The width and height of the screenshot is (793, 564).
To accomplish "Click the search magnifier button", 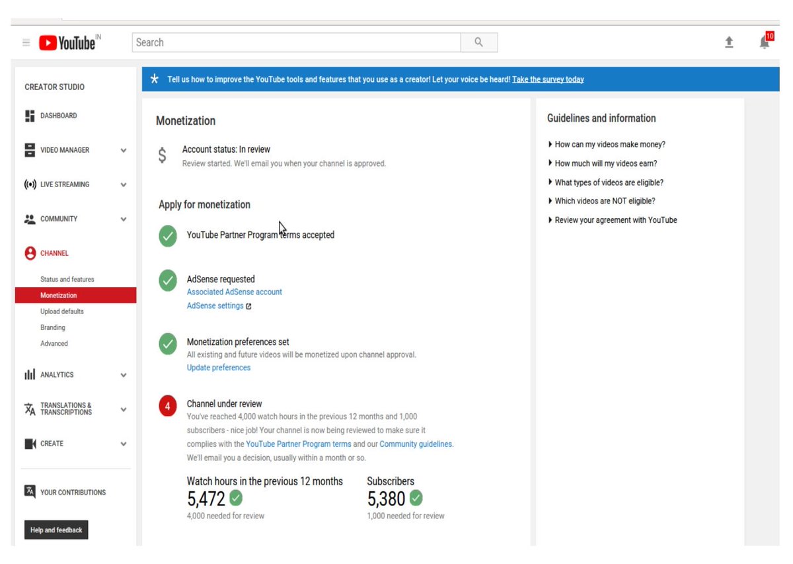I will [x=479, y=42].
